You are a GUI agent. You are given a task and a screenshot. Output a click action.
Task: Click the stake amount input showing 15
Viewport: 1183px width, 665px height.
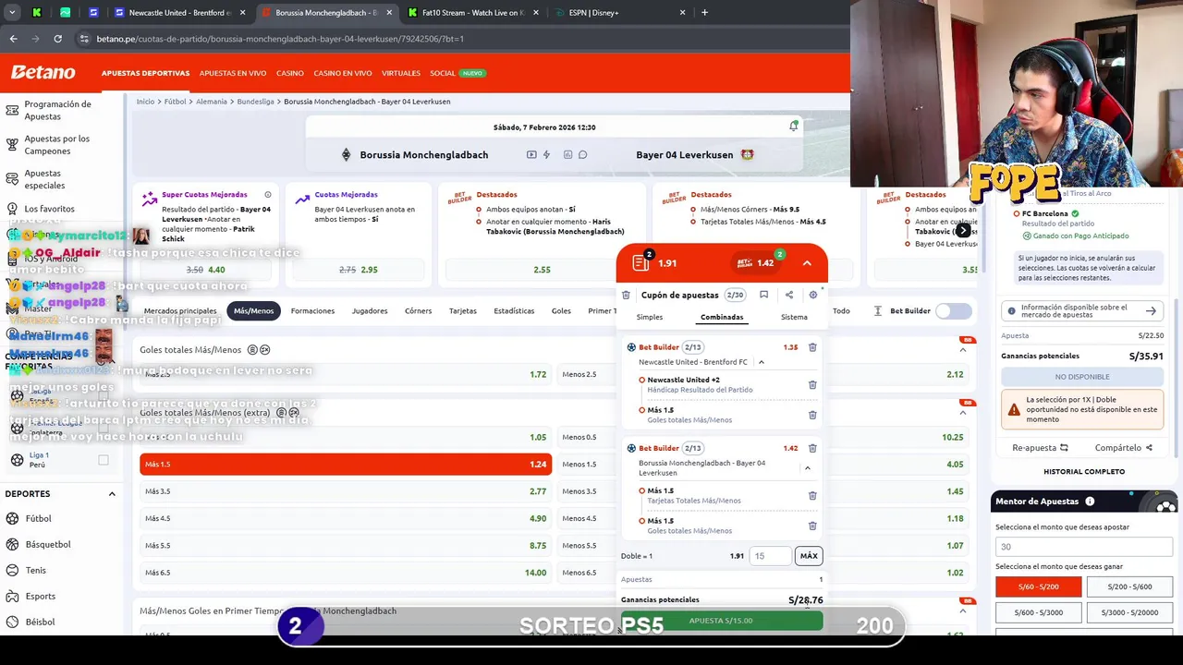pos(771,556)
